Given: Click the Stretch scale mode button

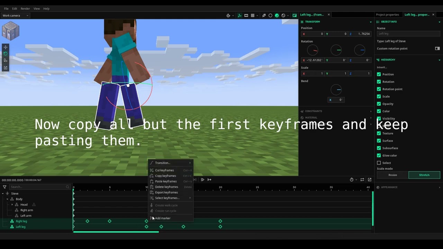Looking at the screenshot, I should (x=424, y=175).
